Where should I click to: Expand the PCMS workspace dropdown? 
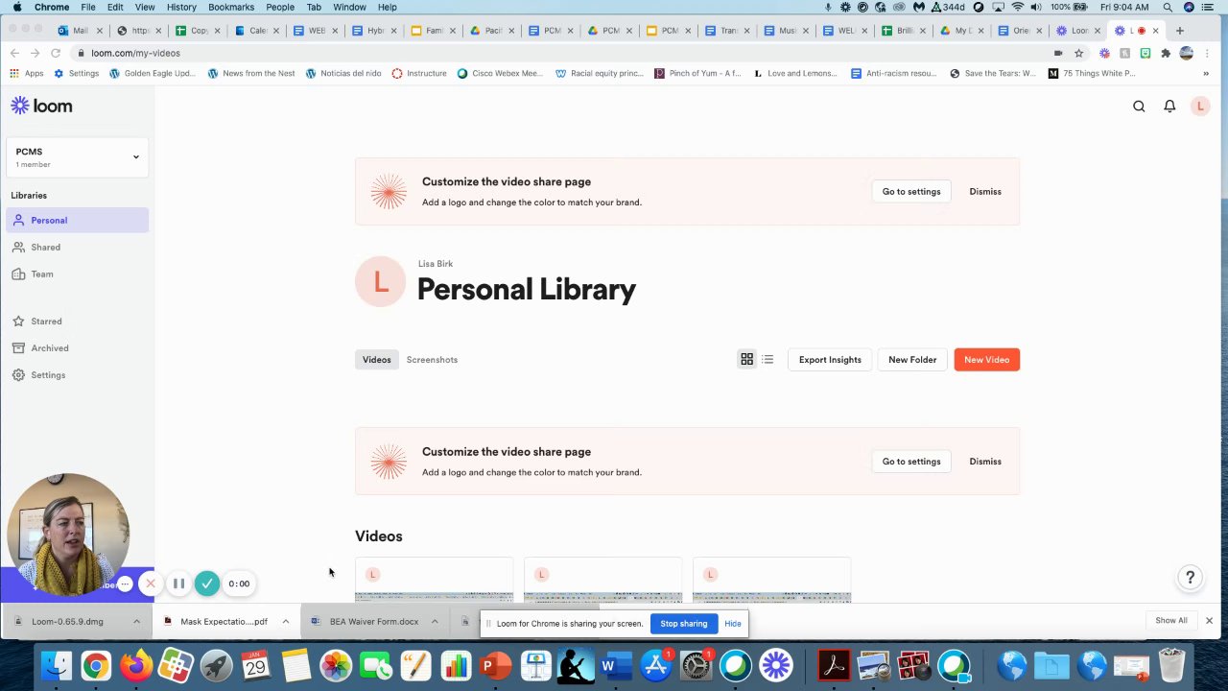click(77, 157)
